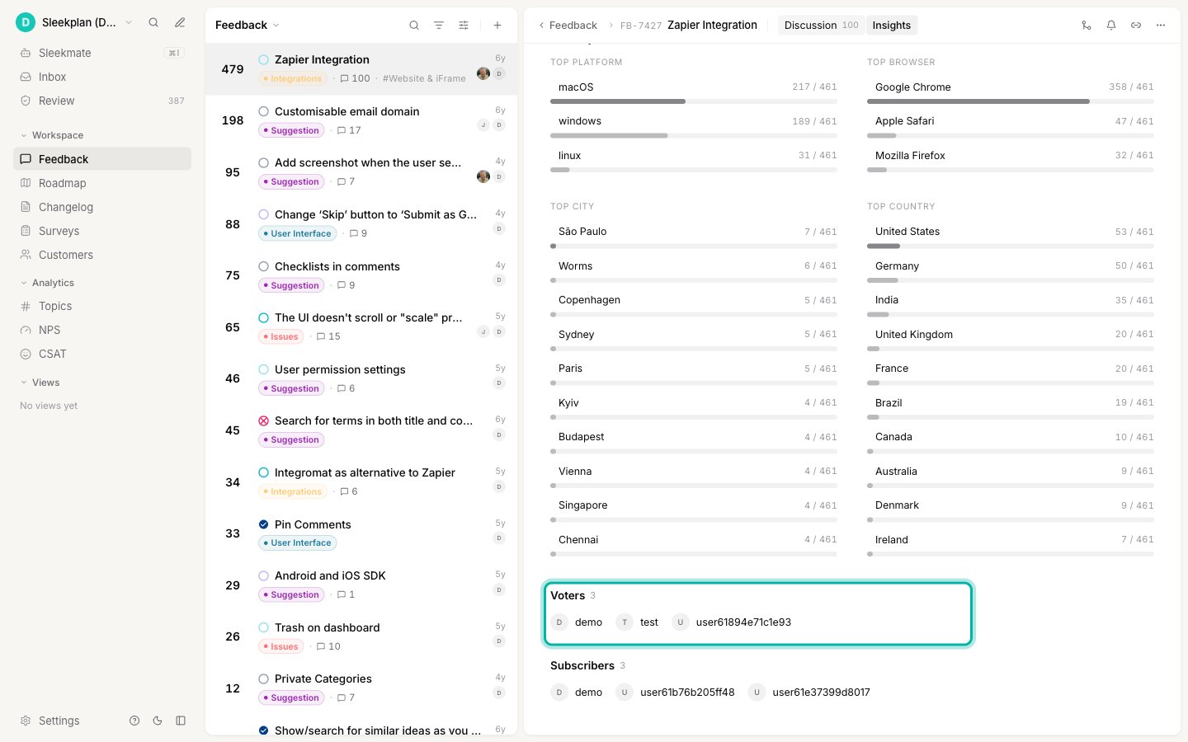
Task: Click the notification bell icon in post header
Action: 1111,26
